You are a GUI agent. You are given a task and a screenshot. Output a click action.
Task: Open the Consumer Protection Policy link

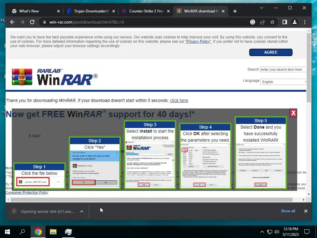click(x=27, y=192)
